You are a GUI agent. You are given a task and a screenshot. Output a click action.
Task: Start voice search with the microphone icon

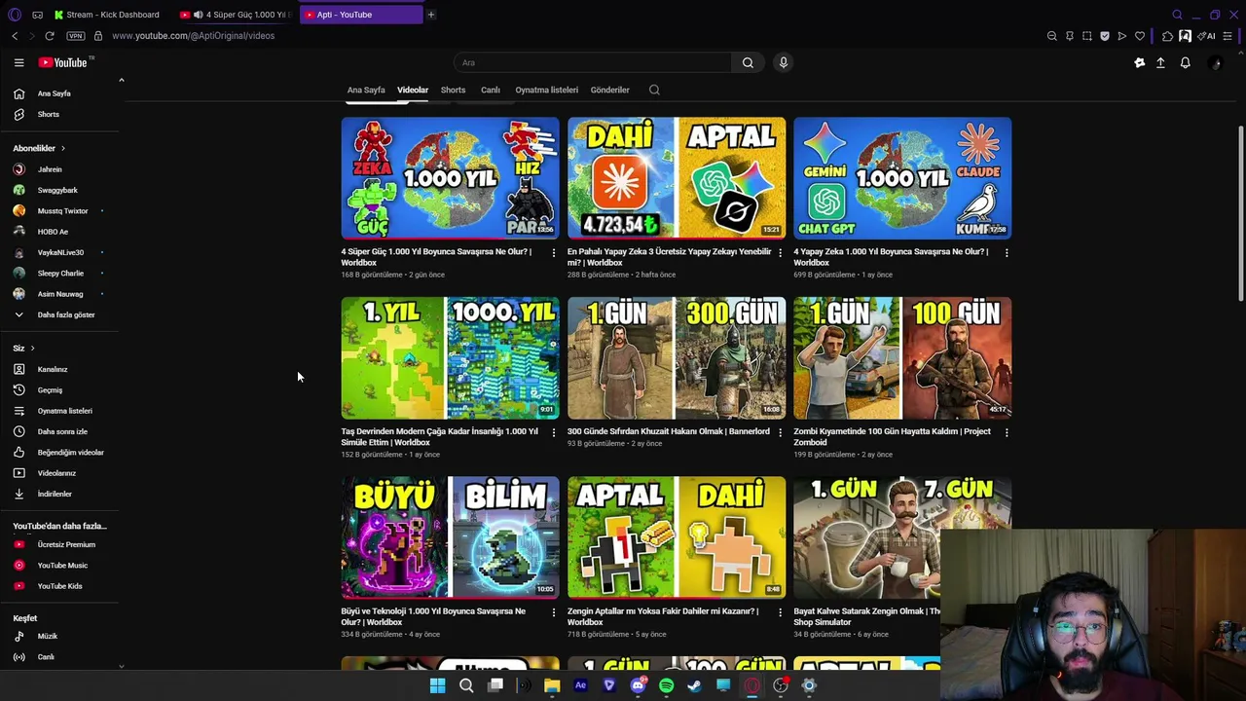783,62
